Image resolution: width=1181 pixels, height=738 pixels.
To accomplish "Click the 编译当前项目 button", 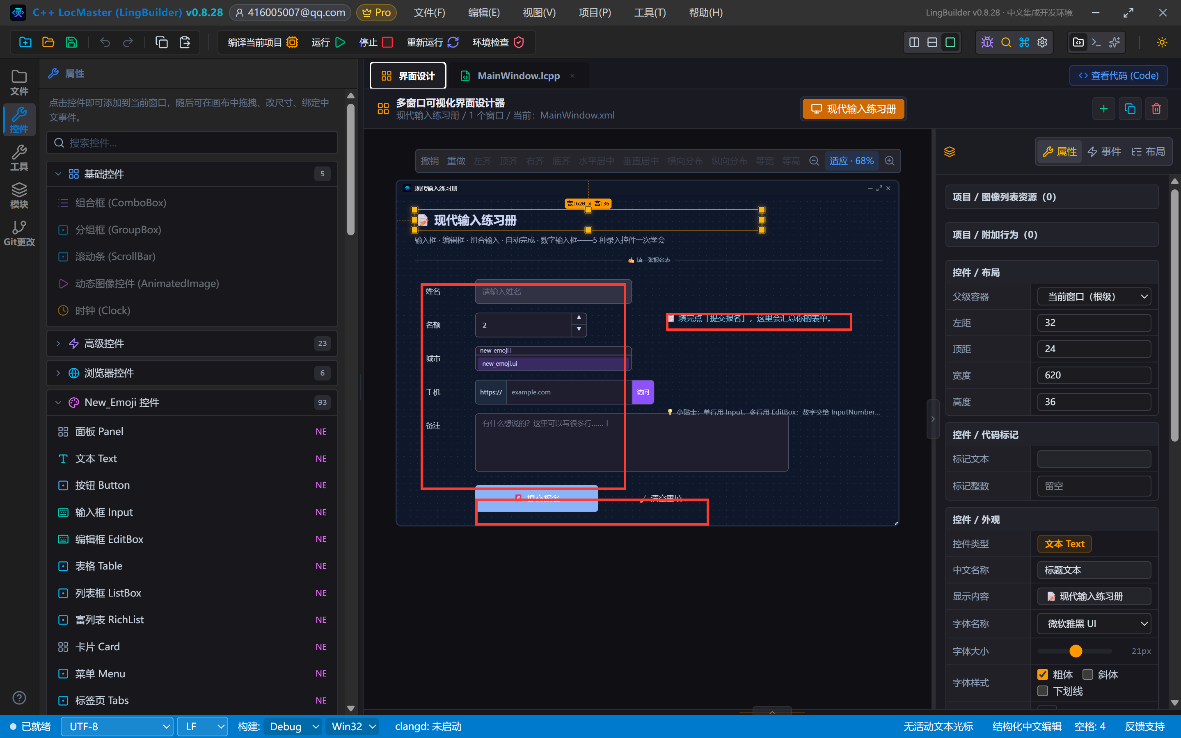I will point(263,43).
